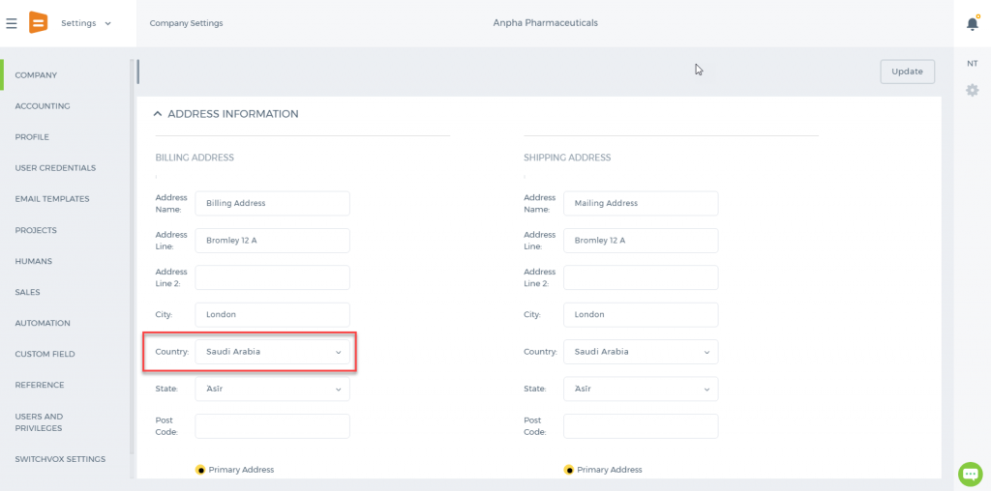Click the billing Post Code field
The height and width of the screenshot is (491, 991).
point(272,426)
